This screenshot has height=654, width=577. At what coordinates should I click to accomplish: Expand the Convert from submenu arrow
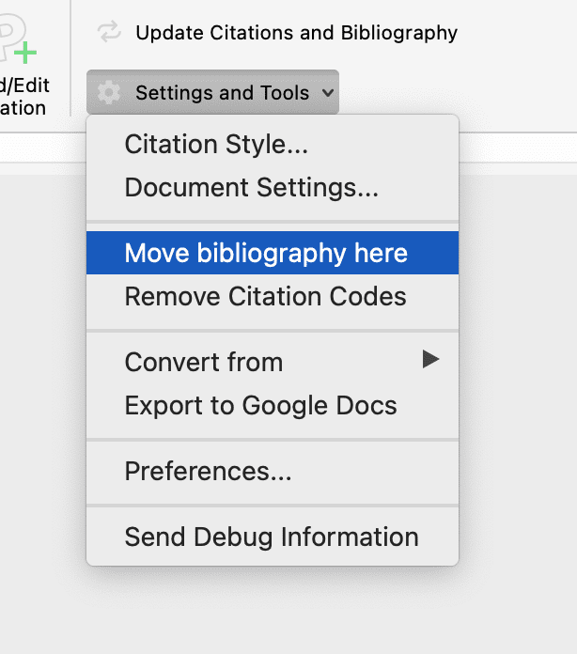(430, 359)
